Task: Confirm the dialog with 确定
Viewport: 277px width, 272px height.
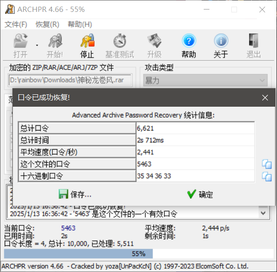Action: coord(200,194)
